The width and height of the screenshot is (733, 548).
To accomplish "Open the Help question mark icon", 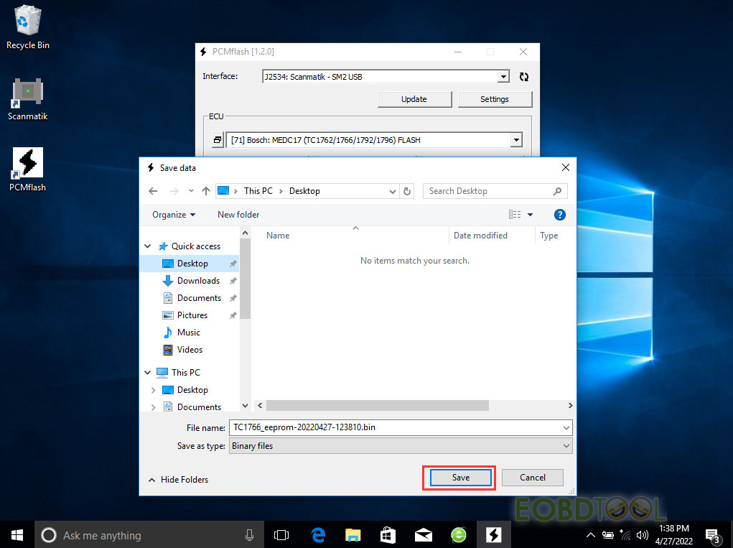I will click(x=560, y=215).
